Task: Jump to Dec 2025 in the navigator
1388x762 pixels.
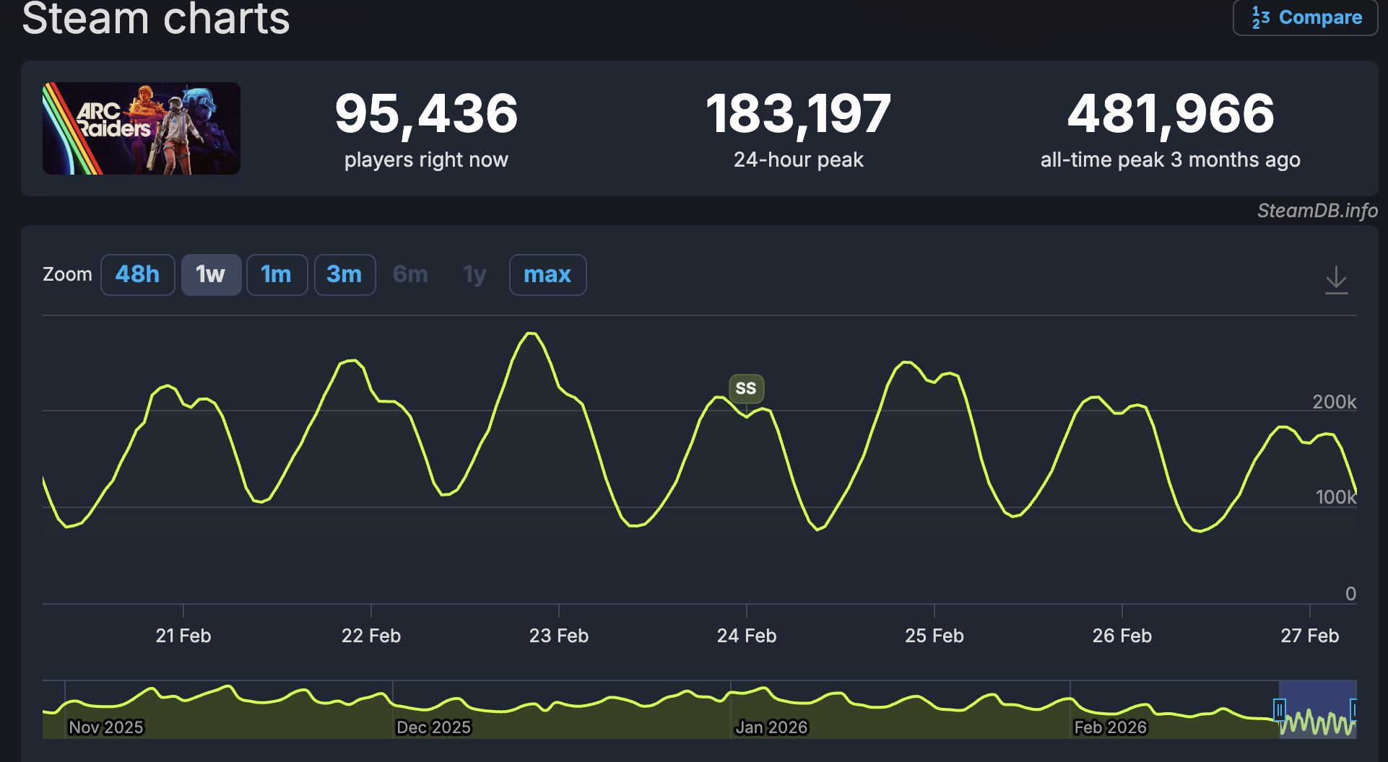Action: 433,727
